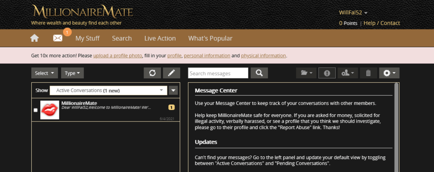Viewport: 434px width, 172px height.
Task: Click the yellow unread count badge
Action: coord(171,107)
